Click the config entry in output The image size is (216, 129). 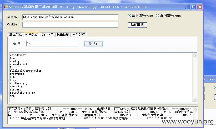coord(15,61)
